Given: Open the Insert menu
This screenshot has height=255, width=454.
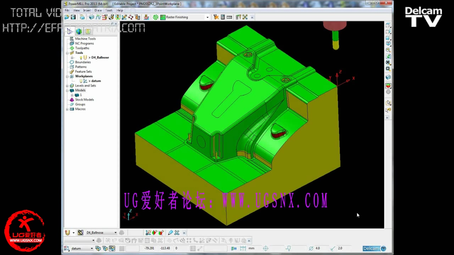Looking at the screenshot, I should coord(87,10).
